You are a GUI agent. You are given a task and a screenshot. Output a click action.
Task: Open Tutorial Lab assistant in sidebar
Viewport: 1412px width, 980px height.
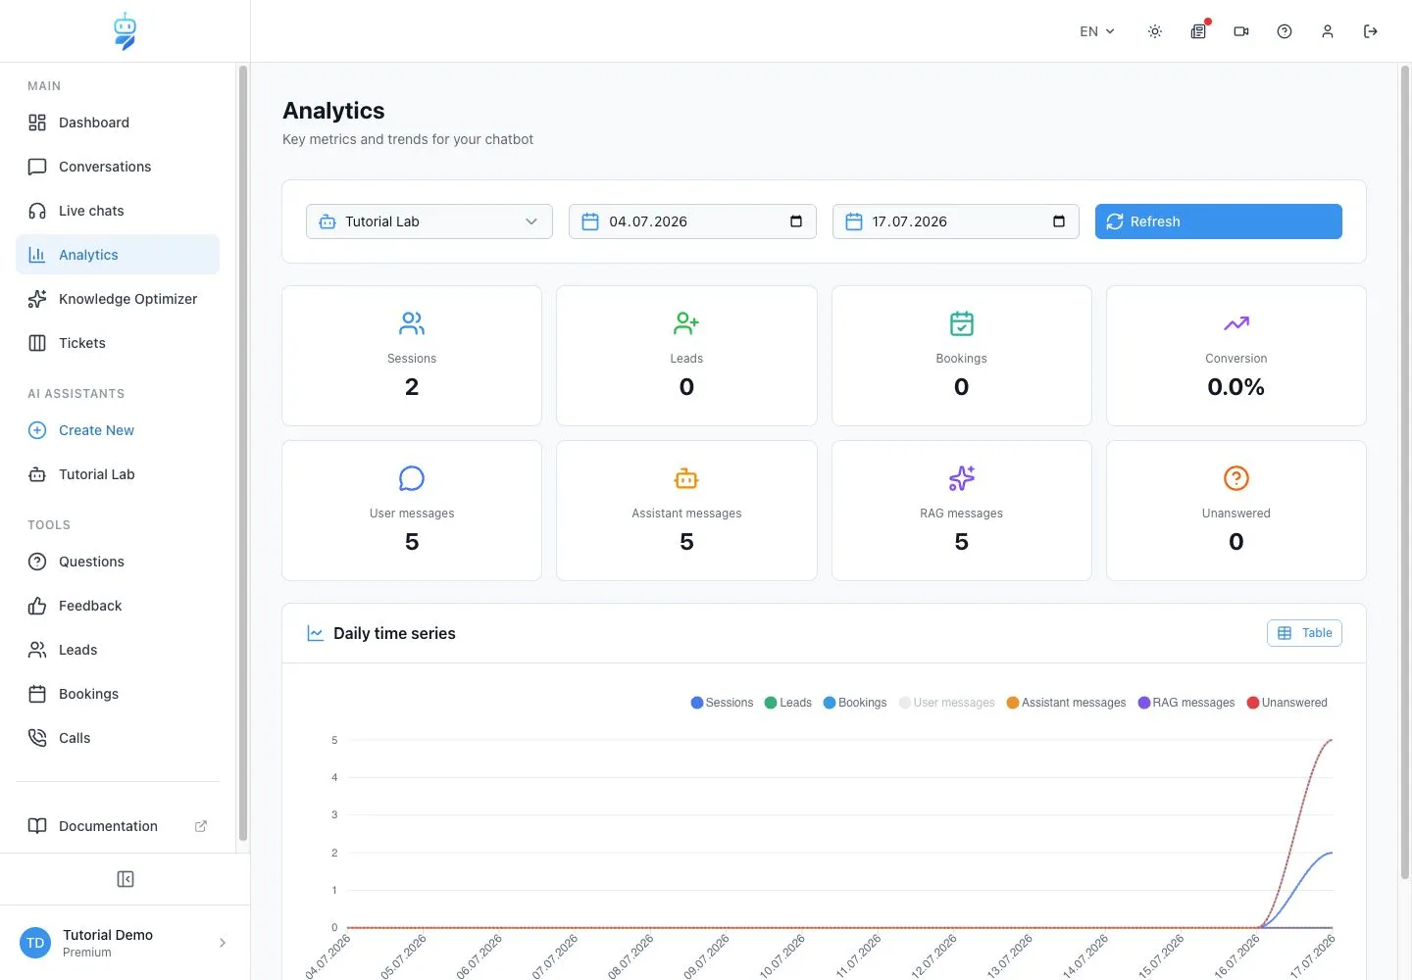pyautogui.click(x=118, y=474)
